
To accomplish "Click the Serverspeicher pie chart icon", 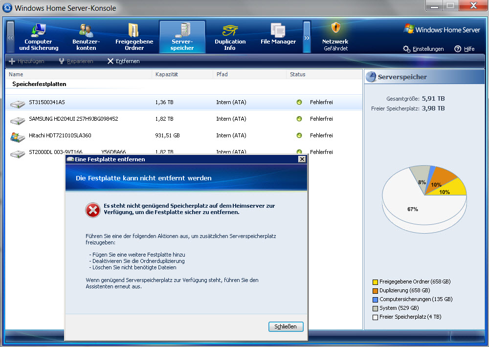I will click(x=371, y=77).
